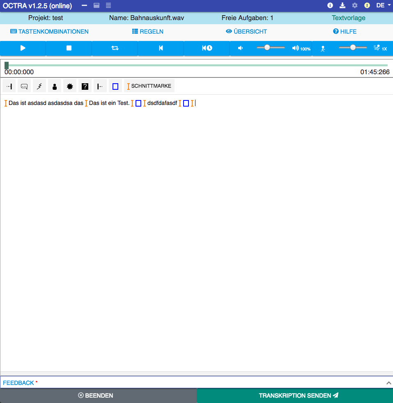Click the lightning fast-speech marker icon

(x=39, y=86)
